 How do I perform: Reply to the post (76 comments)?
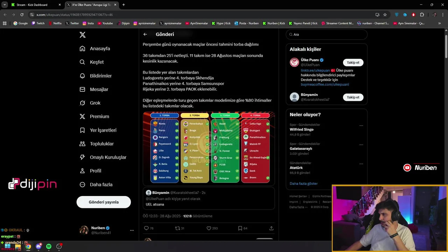(x=149, y=228)
